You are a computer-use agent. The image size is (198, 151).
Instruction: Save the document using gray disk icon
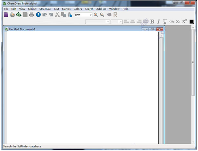(x=25, y=15)
